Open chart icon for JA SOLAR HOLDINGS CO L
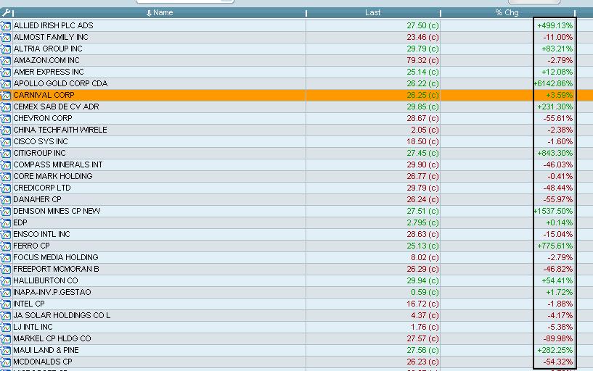Image resolution: width=593 pixels, height=371 pixels. (x=6, y=316)
